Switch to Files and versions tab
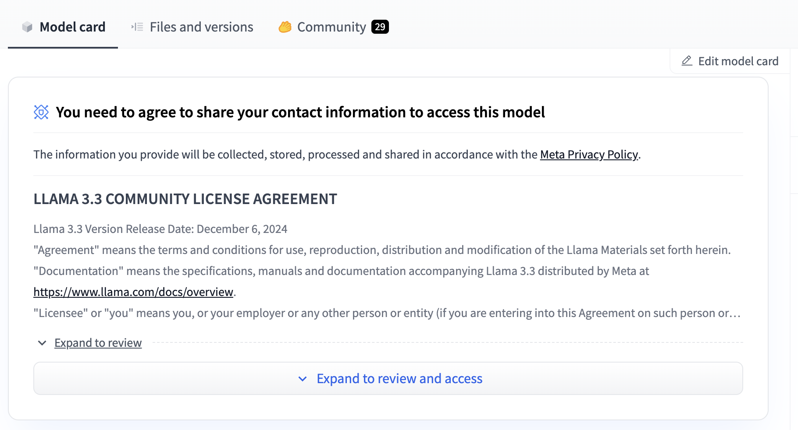The image size is (798, 430). (192, 27)
